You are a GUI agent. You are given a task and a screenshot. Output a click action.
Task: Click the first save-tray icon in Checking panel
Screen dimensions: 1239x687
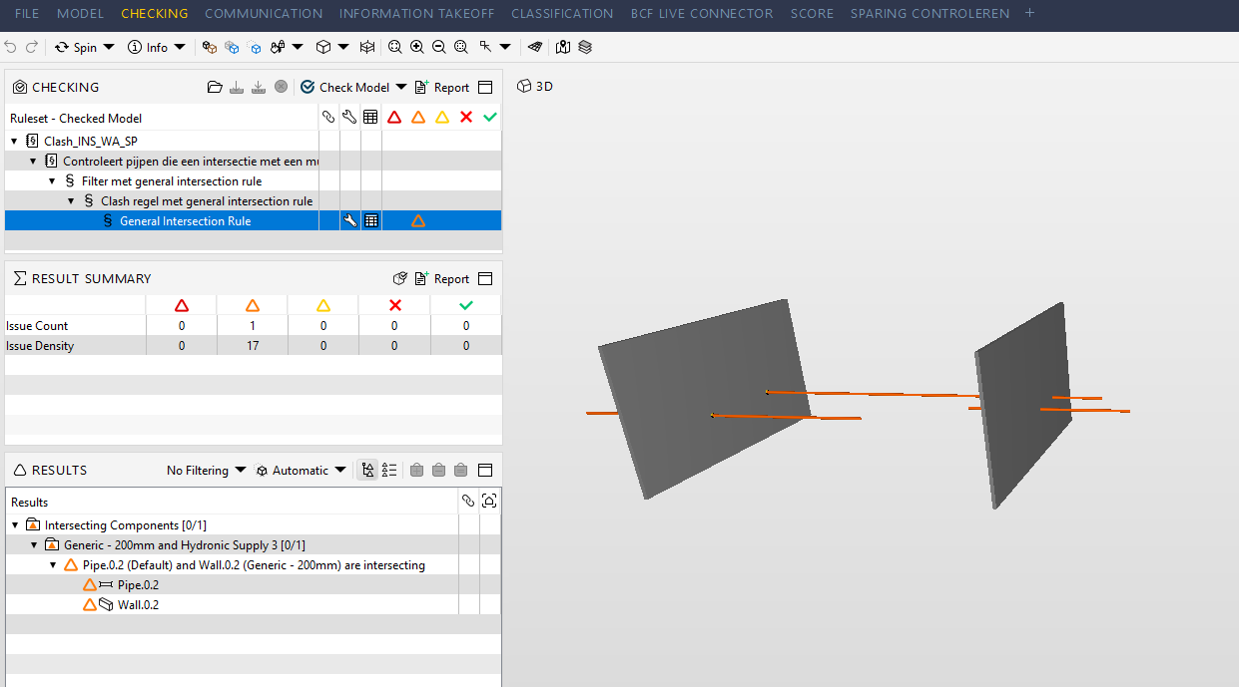click(237, 87)
